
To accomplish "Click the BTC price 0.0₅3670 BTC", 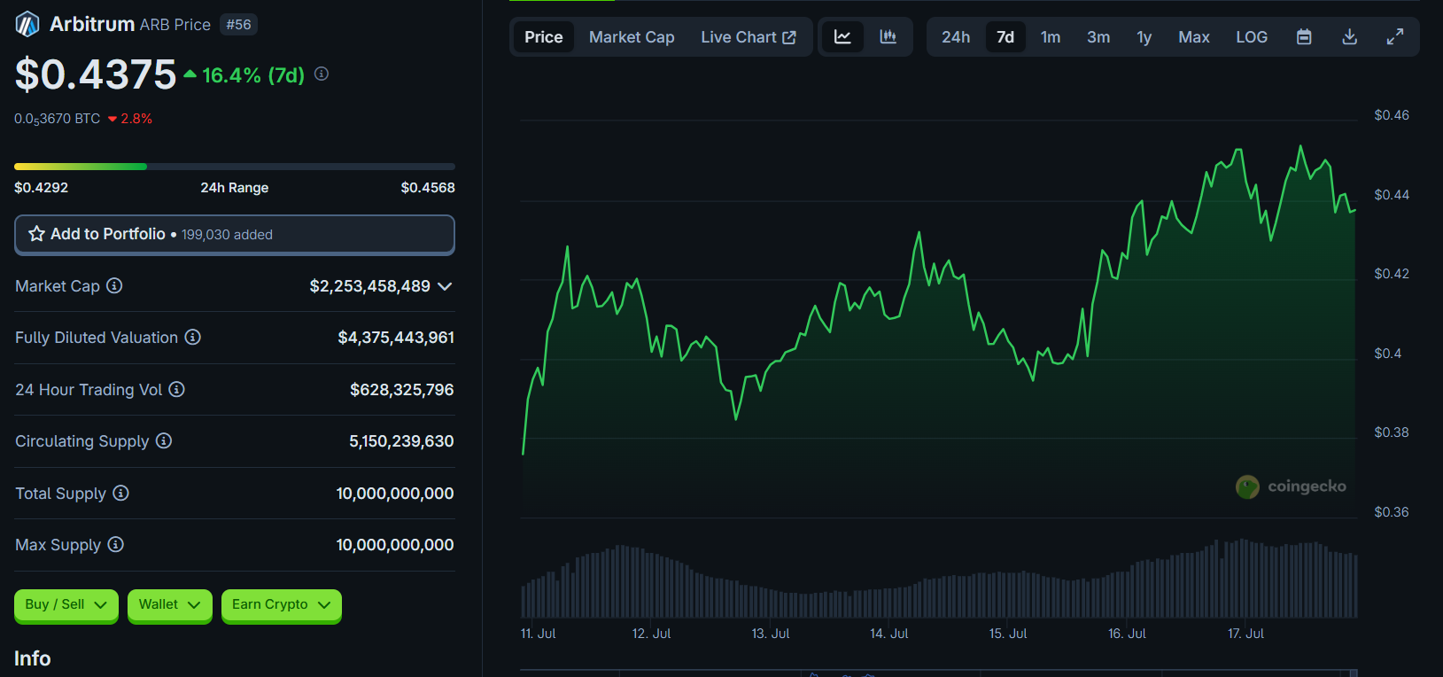I will click(x=58, y=119).
